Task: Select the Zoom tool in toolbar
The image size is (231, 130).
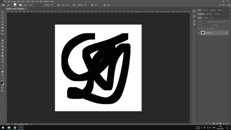Action: [2, 75]
